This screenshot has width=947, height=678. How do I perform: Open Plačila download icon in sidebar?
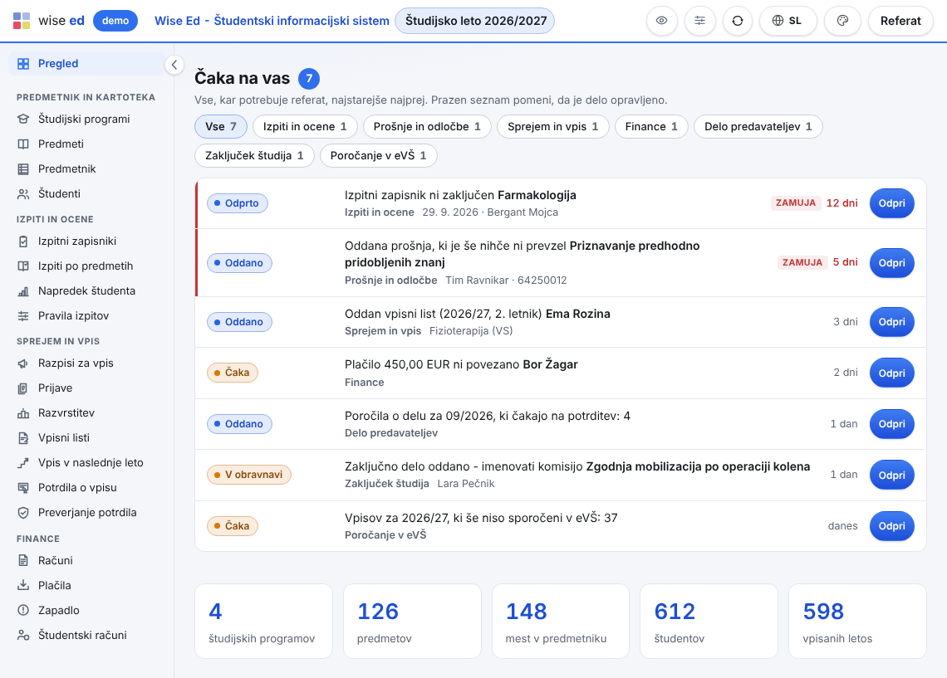pyautogui.click(x=23, y=585)
